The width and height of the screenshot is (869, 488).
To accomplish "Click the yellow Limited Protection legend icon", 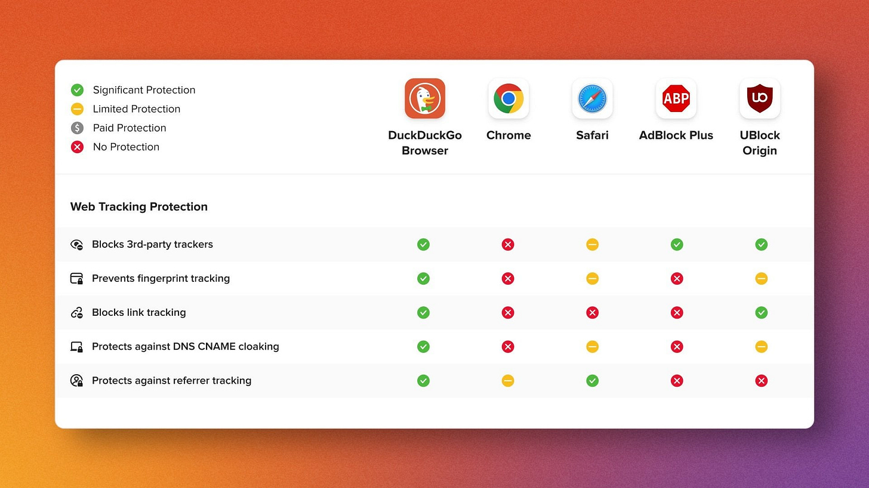I will tap(77, 109).
